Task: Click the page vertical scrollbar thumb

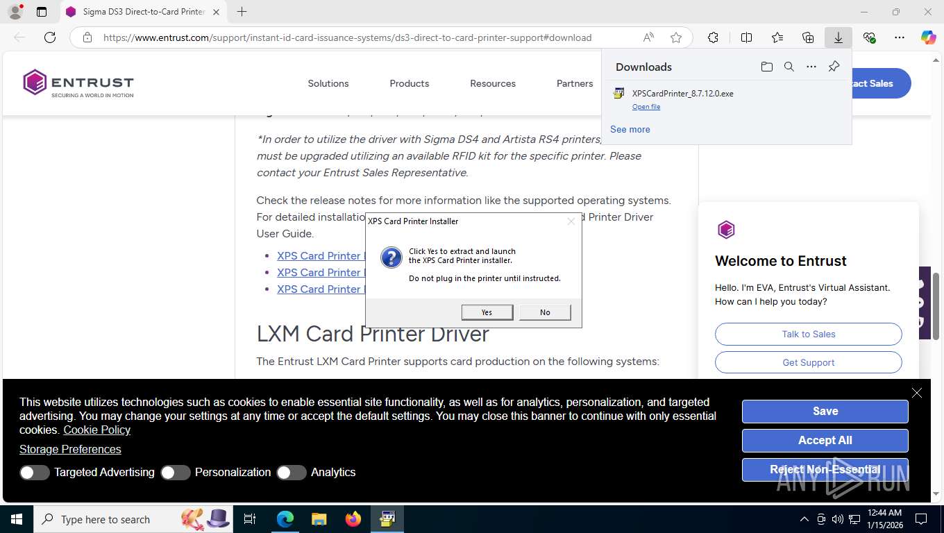Action: coord(936,306)
